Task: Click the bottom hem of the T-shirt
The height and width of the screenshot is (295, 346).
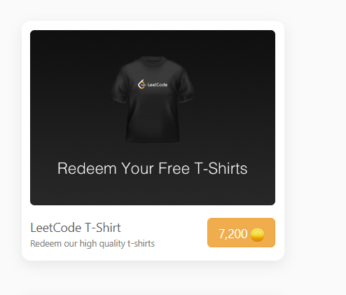Action: (x=153, y=139)
